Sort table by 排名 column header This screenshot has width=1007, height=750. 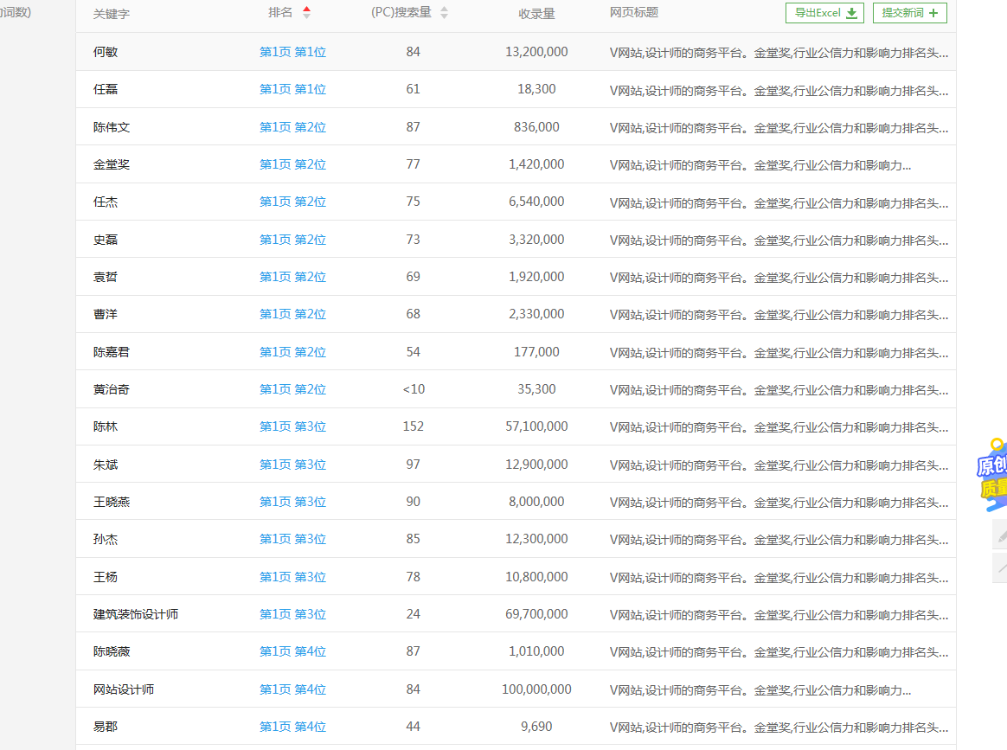point(280,13)
